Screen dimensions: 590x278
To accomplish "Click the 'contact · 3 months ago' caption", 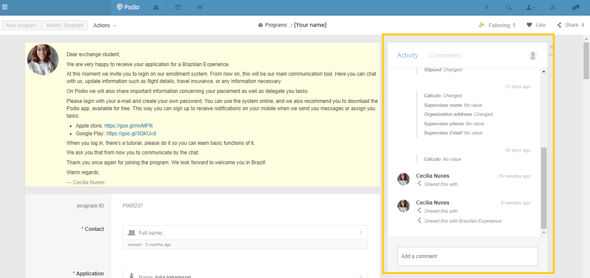I will 149,245.
